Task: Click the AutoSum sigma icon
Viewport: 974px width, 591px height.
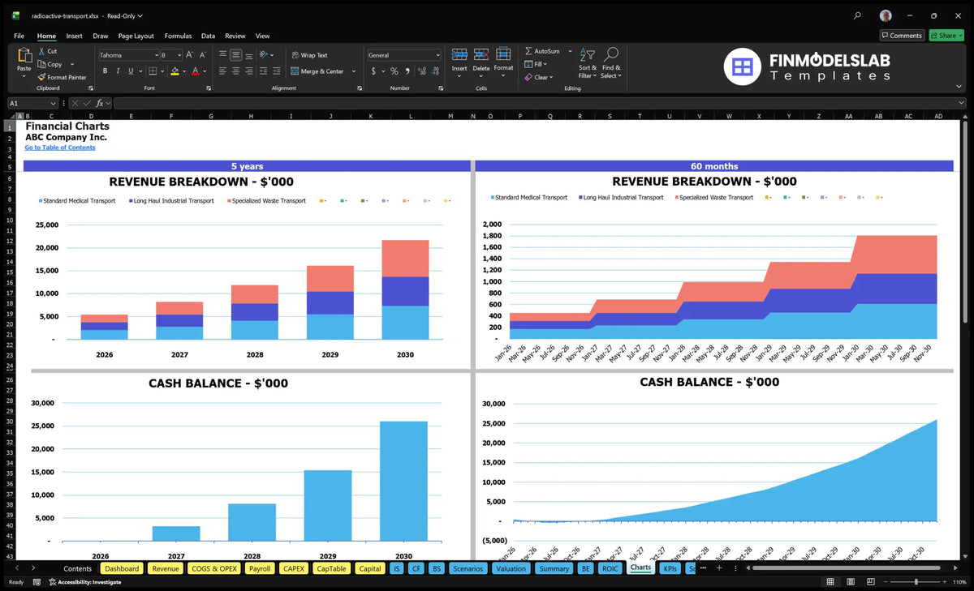Action: (x=528, y=51)
